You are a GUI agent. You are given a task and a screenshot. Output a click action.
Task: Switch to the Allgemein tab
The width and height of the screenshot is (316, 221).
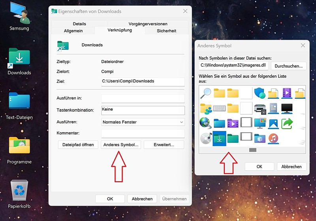[x=73, y=31]
